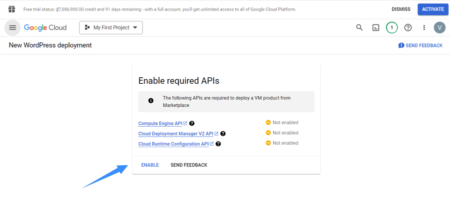This screenshot has width=450, height=210.
Task: Click info icon in the required APIs notice
Action: click(x=150, y=101)
